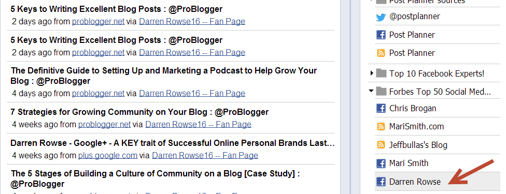Click the Facebook icon beside Mari Smith
Screen dimensions: 506x194
(x=381, y=163)
